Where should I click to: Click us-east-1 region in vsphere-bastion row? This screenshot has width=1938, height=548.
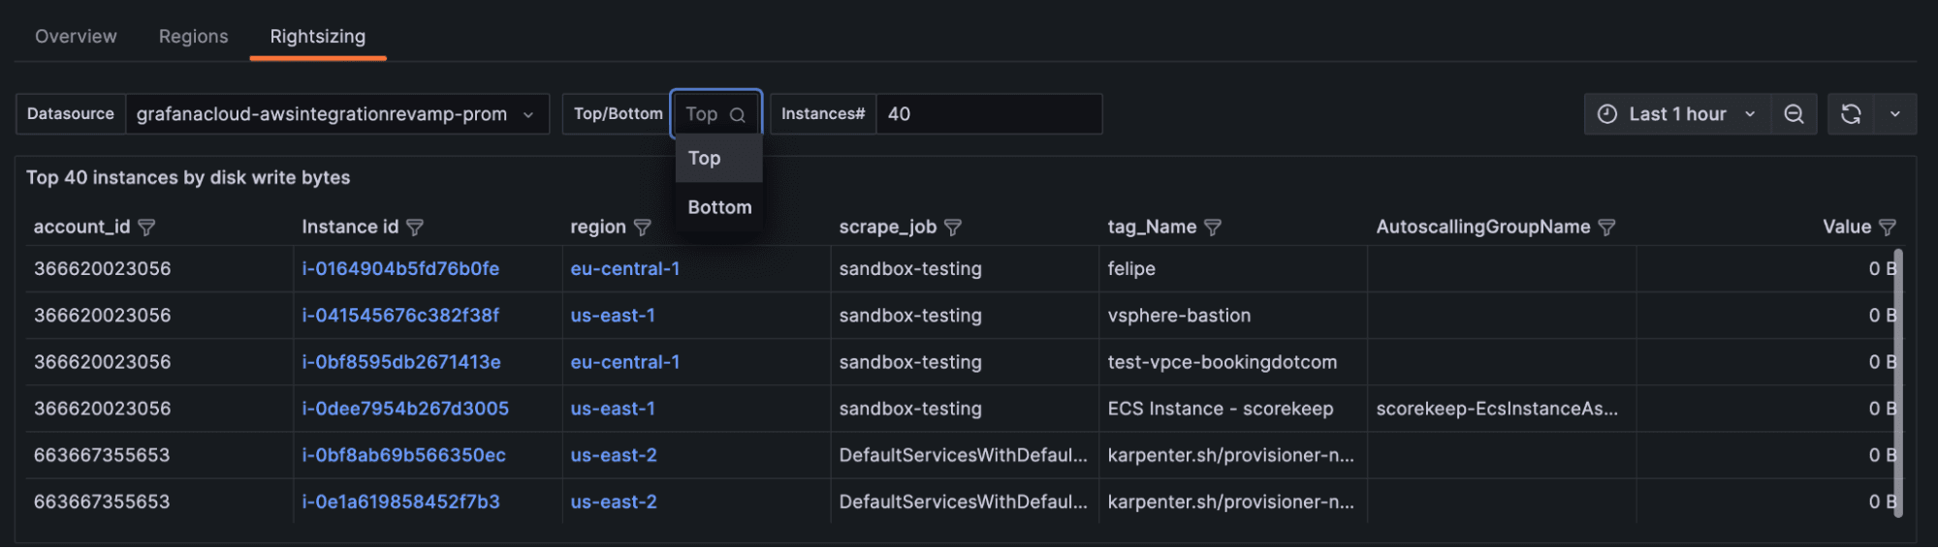point(613,316)
